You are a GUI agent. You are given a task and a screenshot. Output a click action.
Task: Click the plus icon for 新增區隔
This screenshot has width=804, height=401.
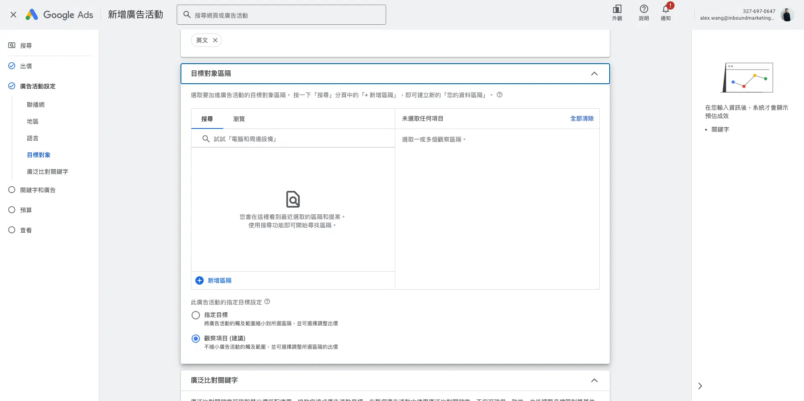(199, 280)
